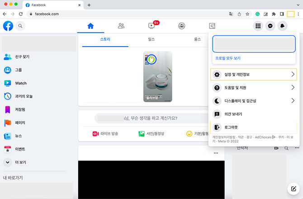Expand the 설정 및 개인정보 chevron arrow

pos(293,74)
